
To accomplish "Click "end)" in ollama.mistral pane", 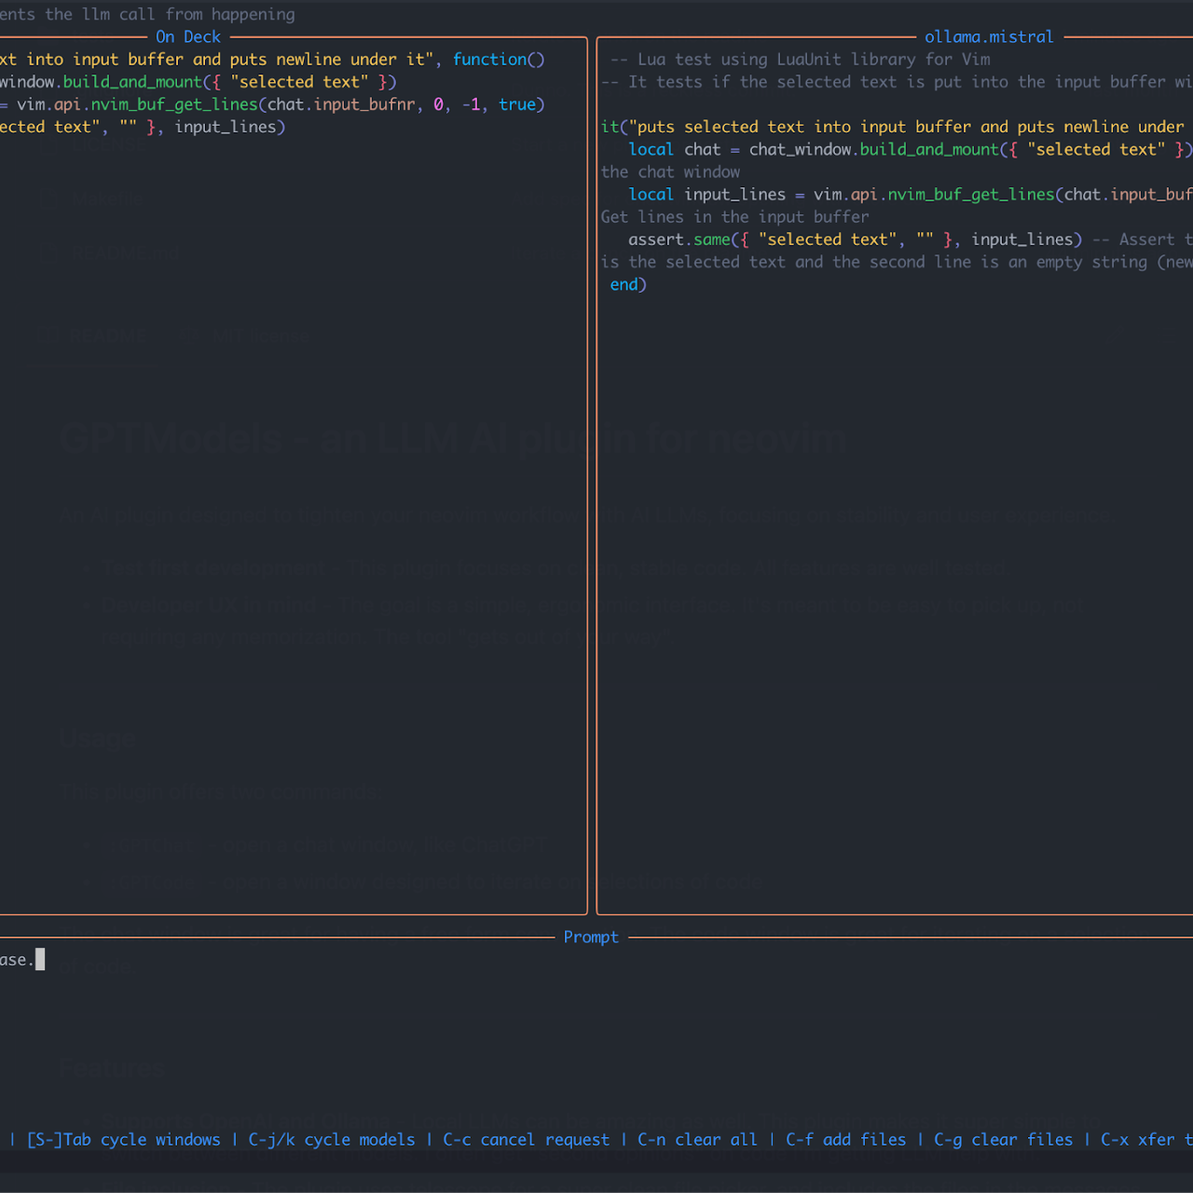I will (628, 285).
